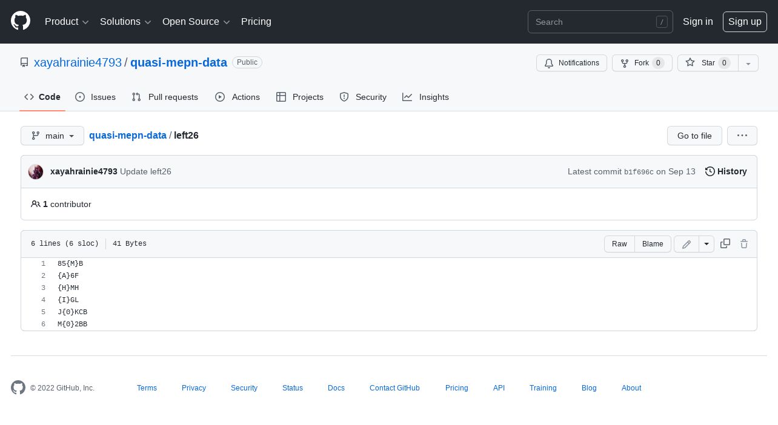This screenshot has width=778, height=425.
Task: Open the footer Security link
Action: (244, 388)
